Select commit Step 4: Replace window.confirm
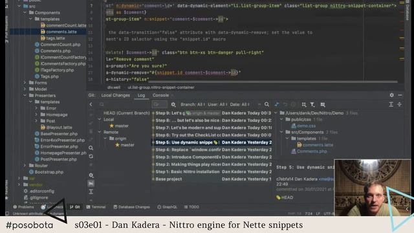Image resolution: width=414 pixels, height=233 pixels. [x=212, y=150]
